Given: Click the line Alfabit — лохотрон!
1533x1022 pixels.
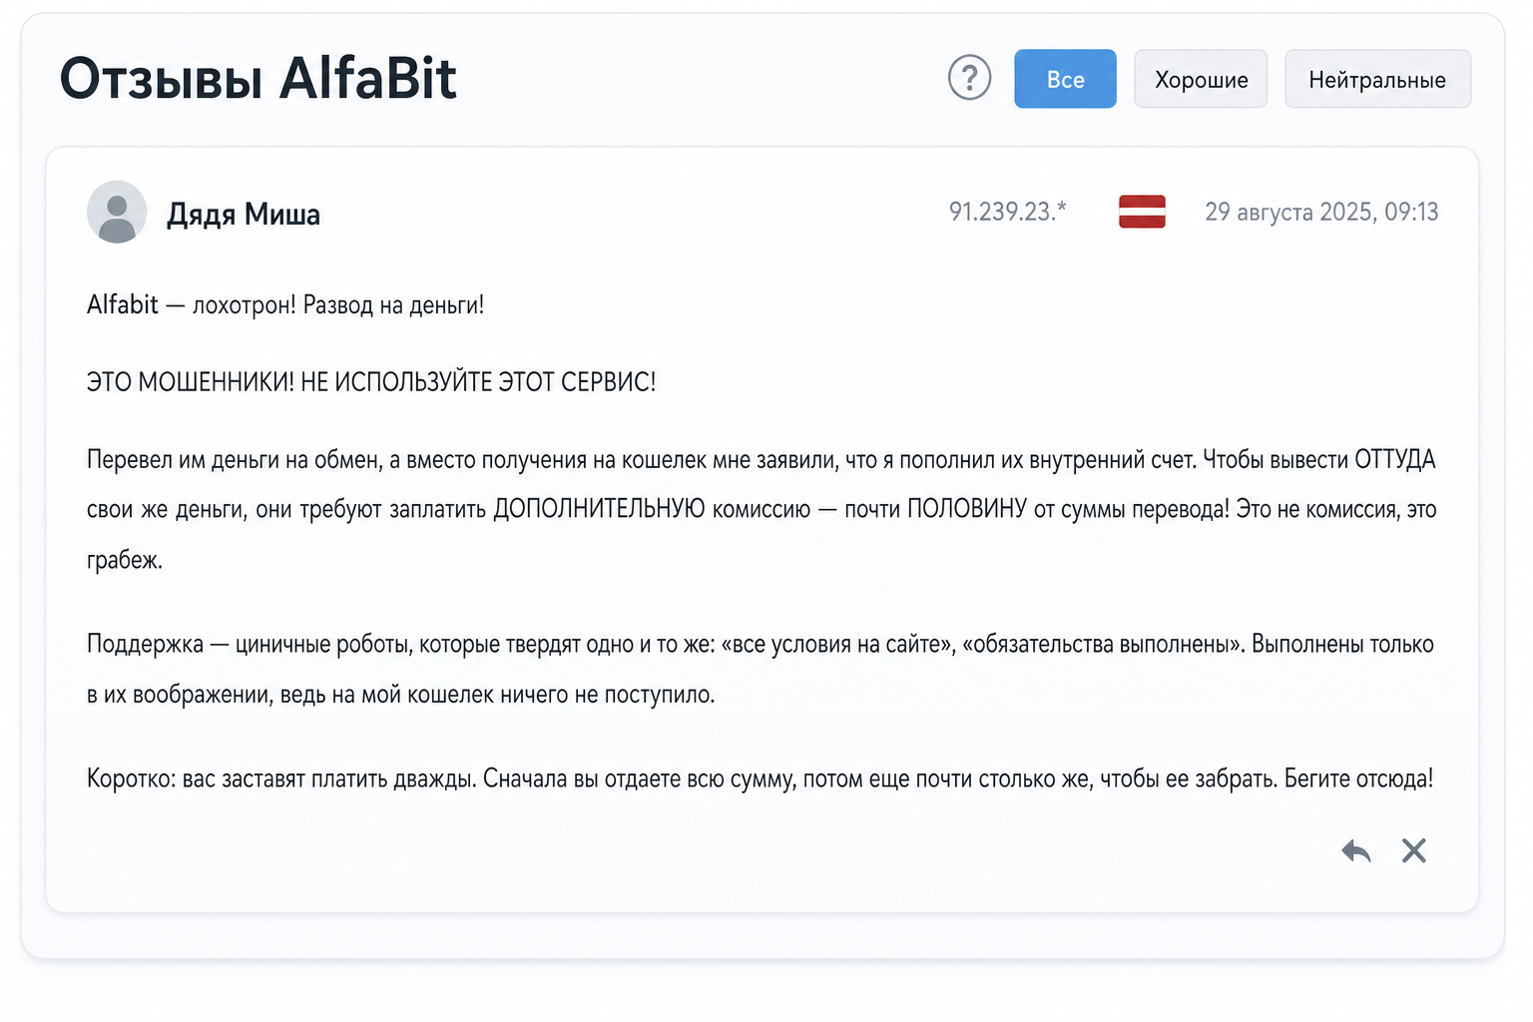Looking at the screenshot, I should (x=285, y=304).
